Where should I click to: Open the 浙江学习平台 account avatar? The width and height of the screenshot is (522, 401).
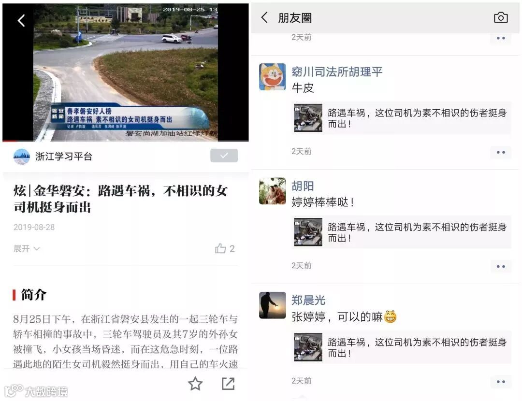[22, 157]
